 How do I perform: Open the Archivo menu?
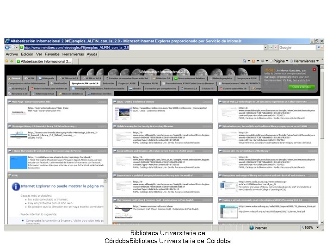tap(12, 54)
